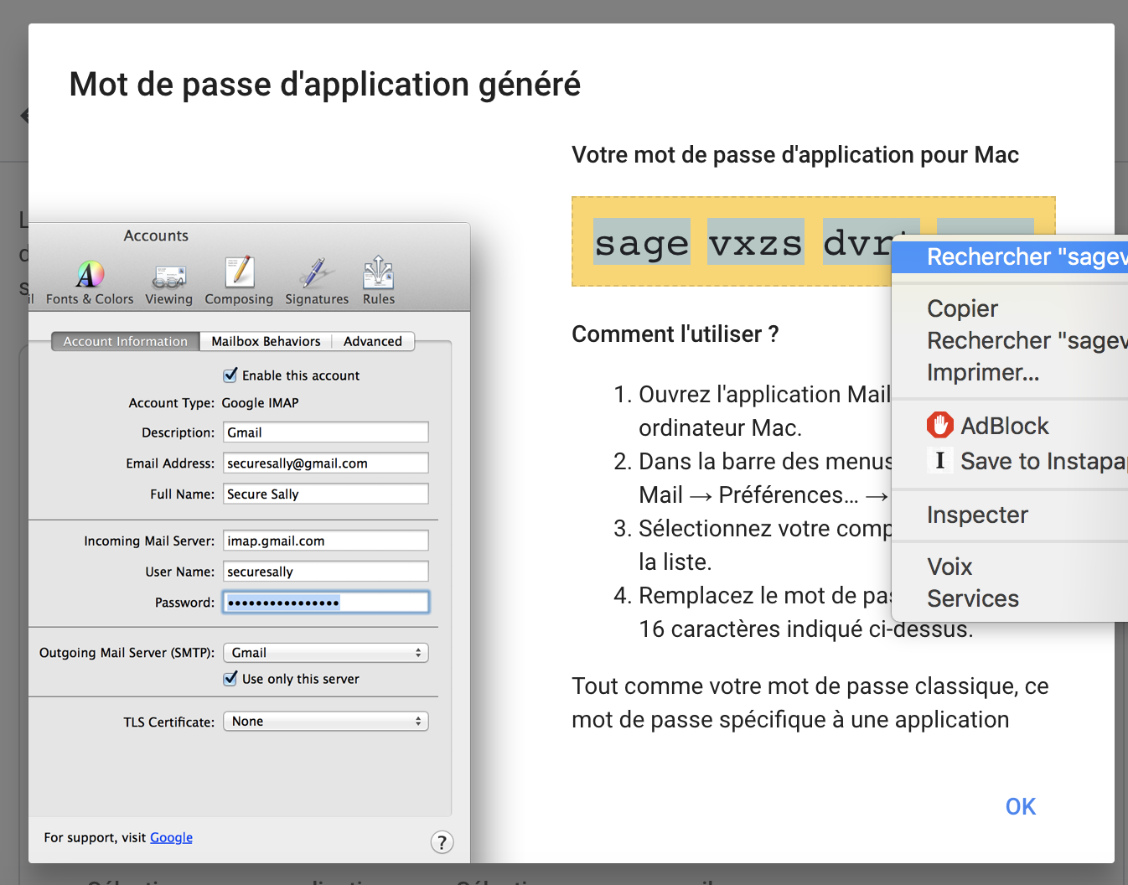Click the Email Address field
This screenshot has height=885, width=1128.
pos(326,463)
